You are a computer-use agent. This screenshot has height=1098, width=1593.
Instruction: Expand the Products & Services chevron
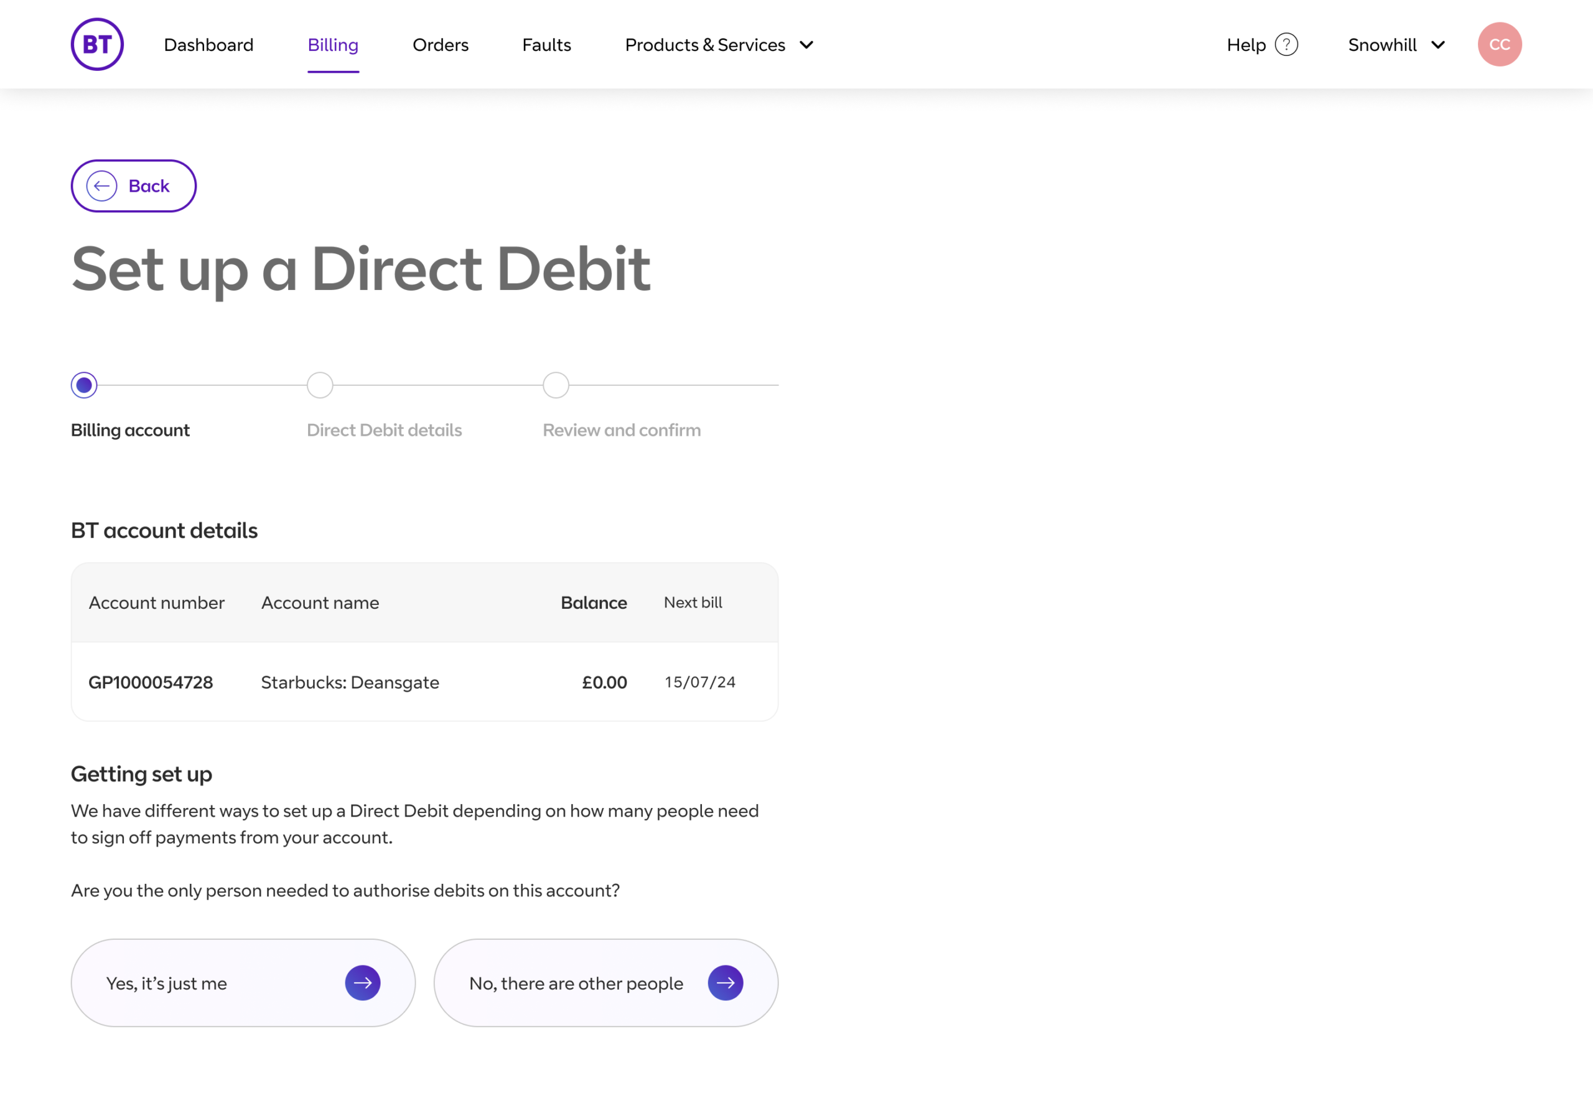point(807,45)
